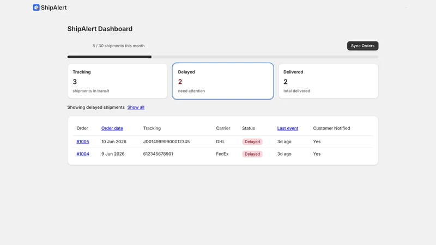Image resolution: width=436 pixels, height=245 pixels.
Task: Click tracking number 612345678901
Action: tap(158, 154)
